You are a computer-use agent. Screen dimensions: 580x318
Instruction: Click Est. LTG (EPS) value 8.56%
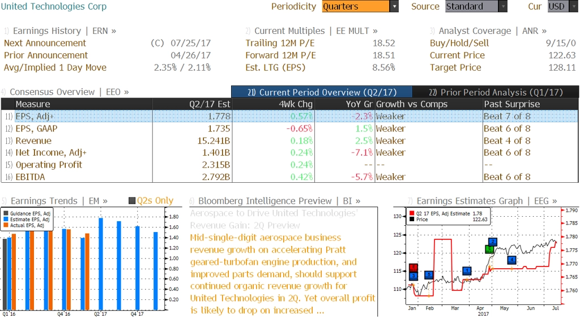point(383,67)
